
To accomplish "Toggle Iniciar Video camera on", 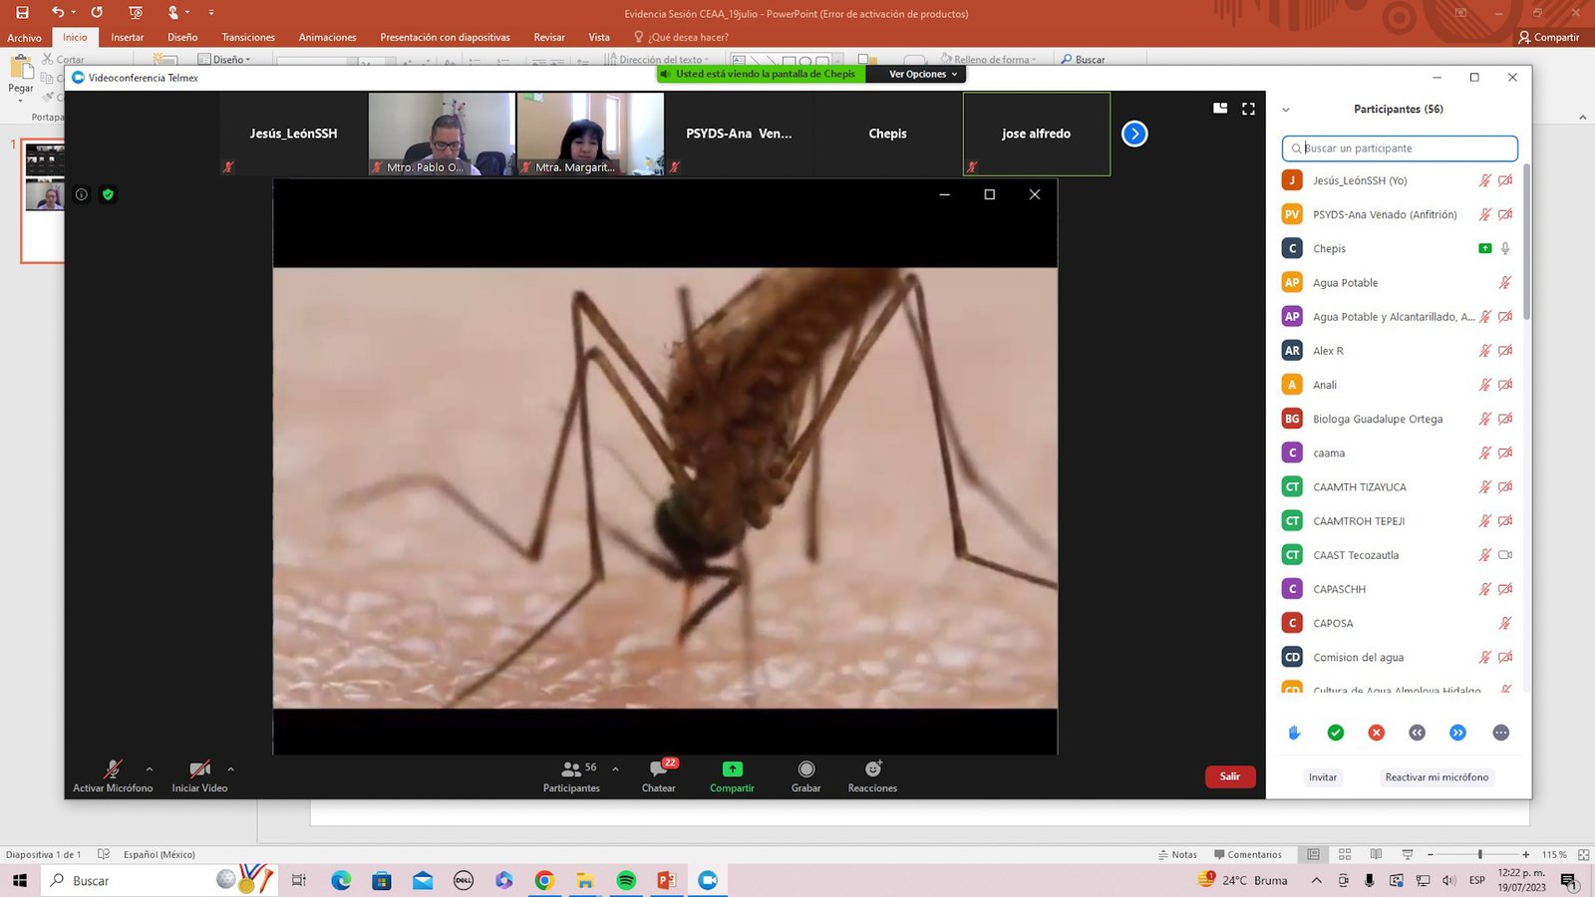I will 199,769.
